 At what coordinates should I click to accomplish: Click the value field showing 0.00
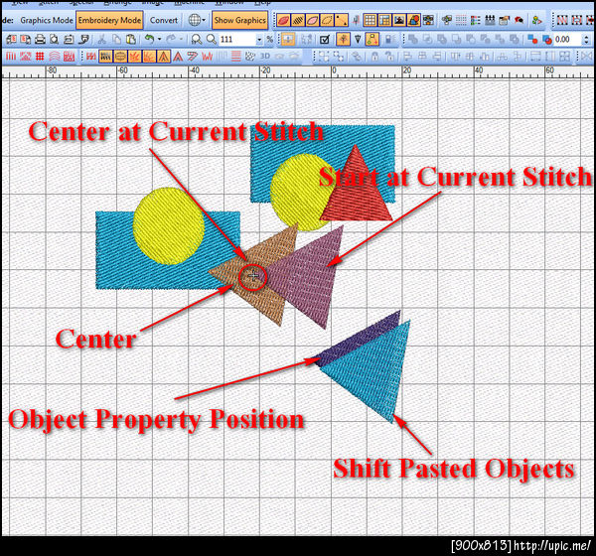[566, 40]
